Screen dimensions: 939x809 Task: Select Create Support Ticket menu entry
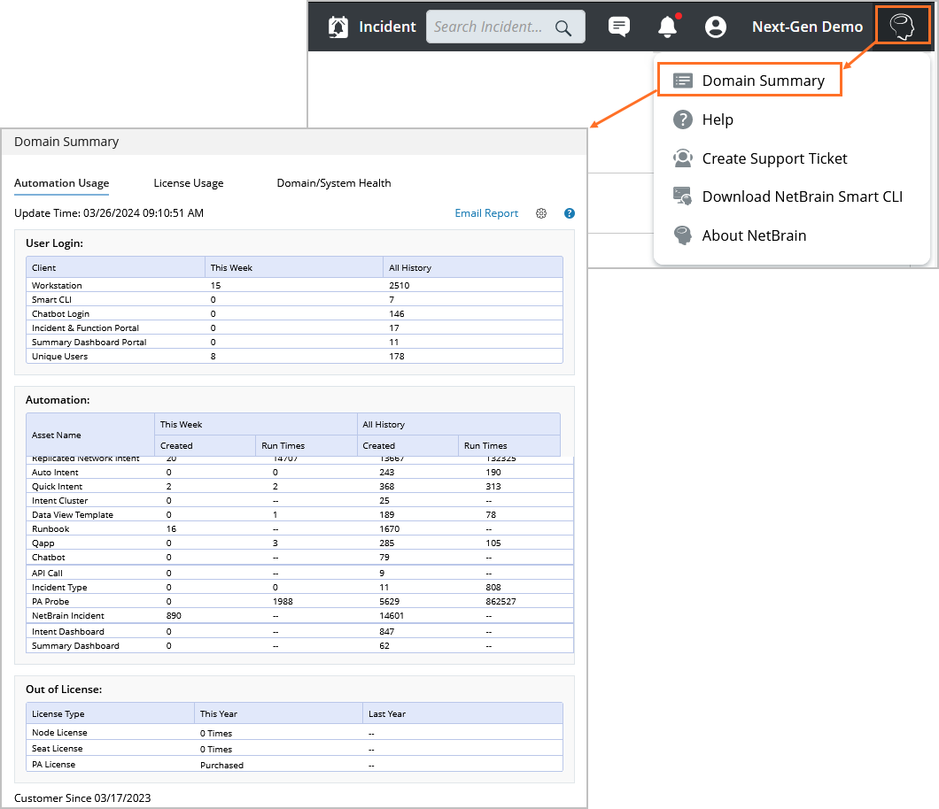point(774,158)
